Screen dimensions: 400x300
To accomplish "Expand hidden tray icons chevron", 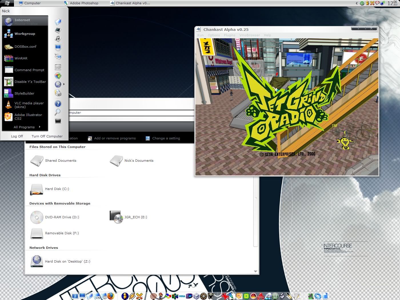I will (x=357, y=3).
